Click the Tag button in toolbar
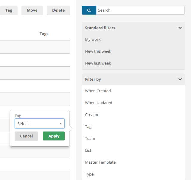The width and height of the screenshot is (191, 180). coord(9,10)
